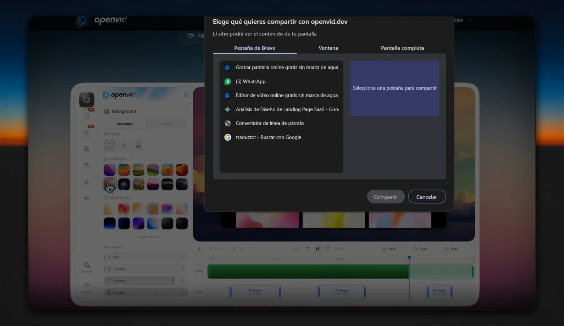Viewport: 564px width, 326px height.
Task: Open the 3D cube tool in the sidebar
Action: point(86,132)
